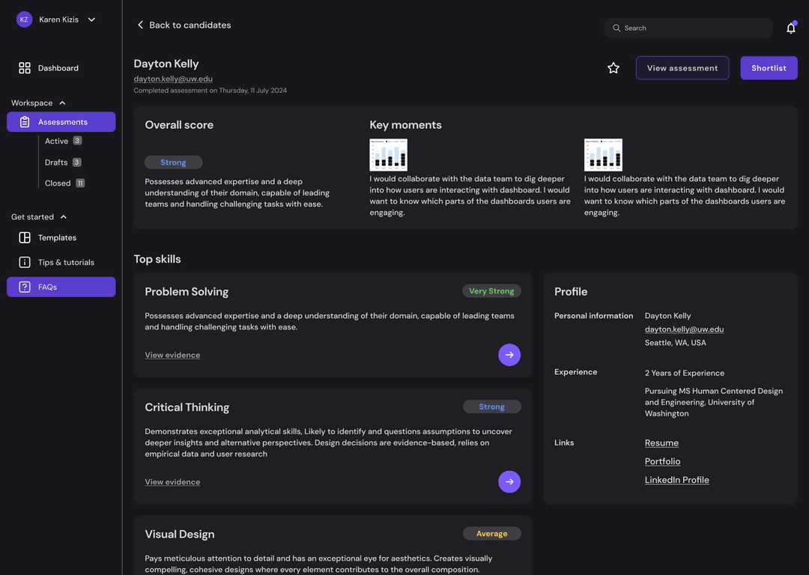The width and height of the screenshot is (809, 575).
Task: Click the Assessments clipboard icon
Action: [25, 122]
